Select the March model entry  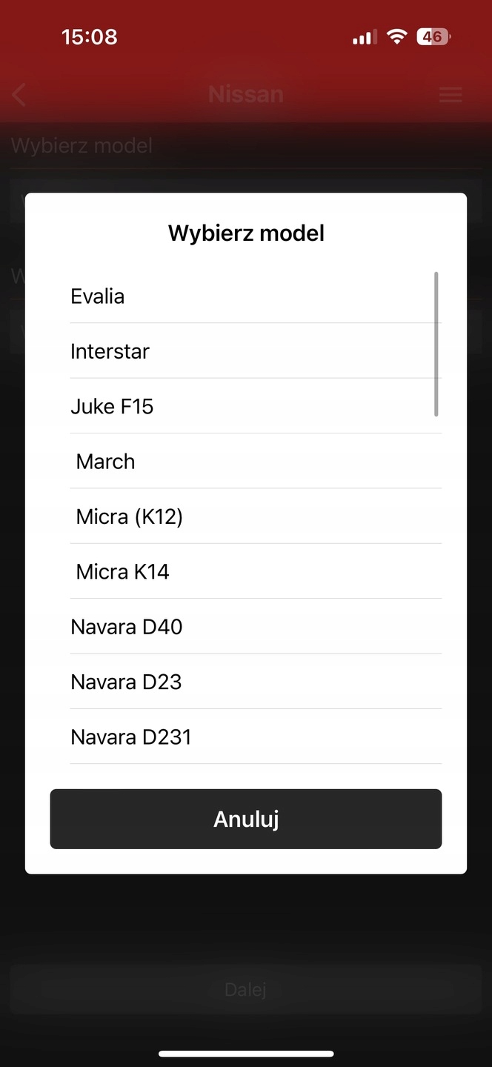tap(105, 462)
